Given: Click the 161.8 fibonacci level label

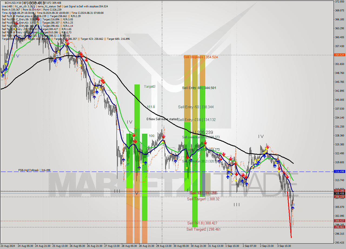Looking at the screenshot, I should pyautogui.click(x=151, y=107).
